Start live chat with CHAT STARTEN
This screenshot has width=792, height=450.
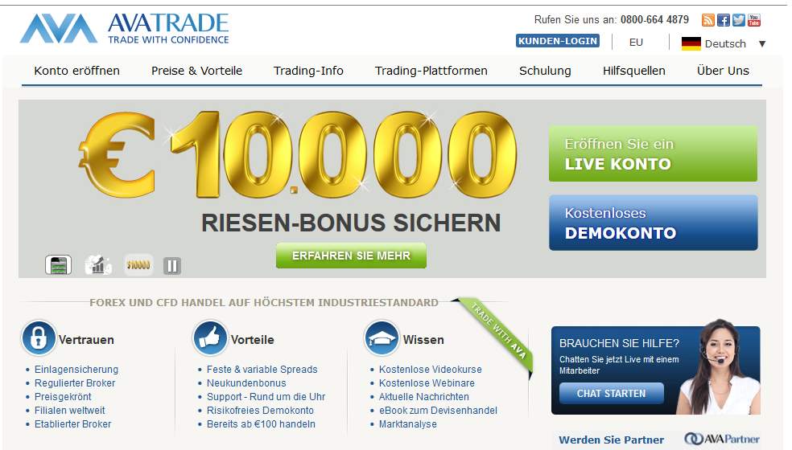coord(611,394)
